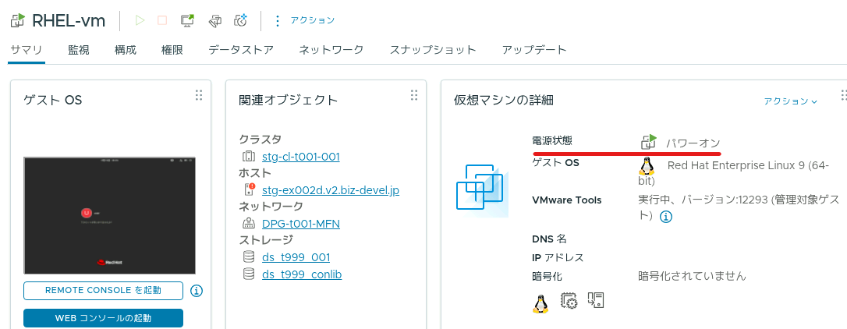Click the take snapshot icon in toolbar
The width and height of the screenshot is (847, 329).
click(x=240, y=20)
